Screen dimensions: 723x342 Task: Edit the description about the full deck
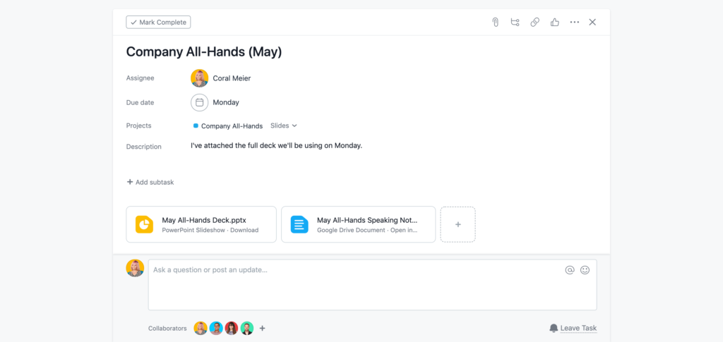tap(277, 145)
